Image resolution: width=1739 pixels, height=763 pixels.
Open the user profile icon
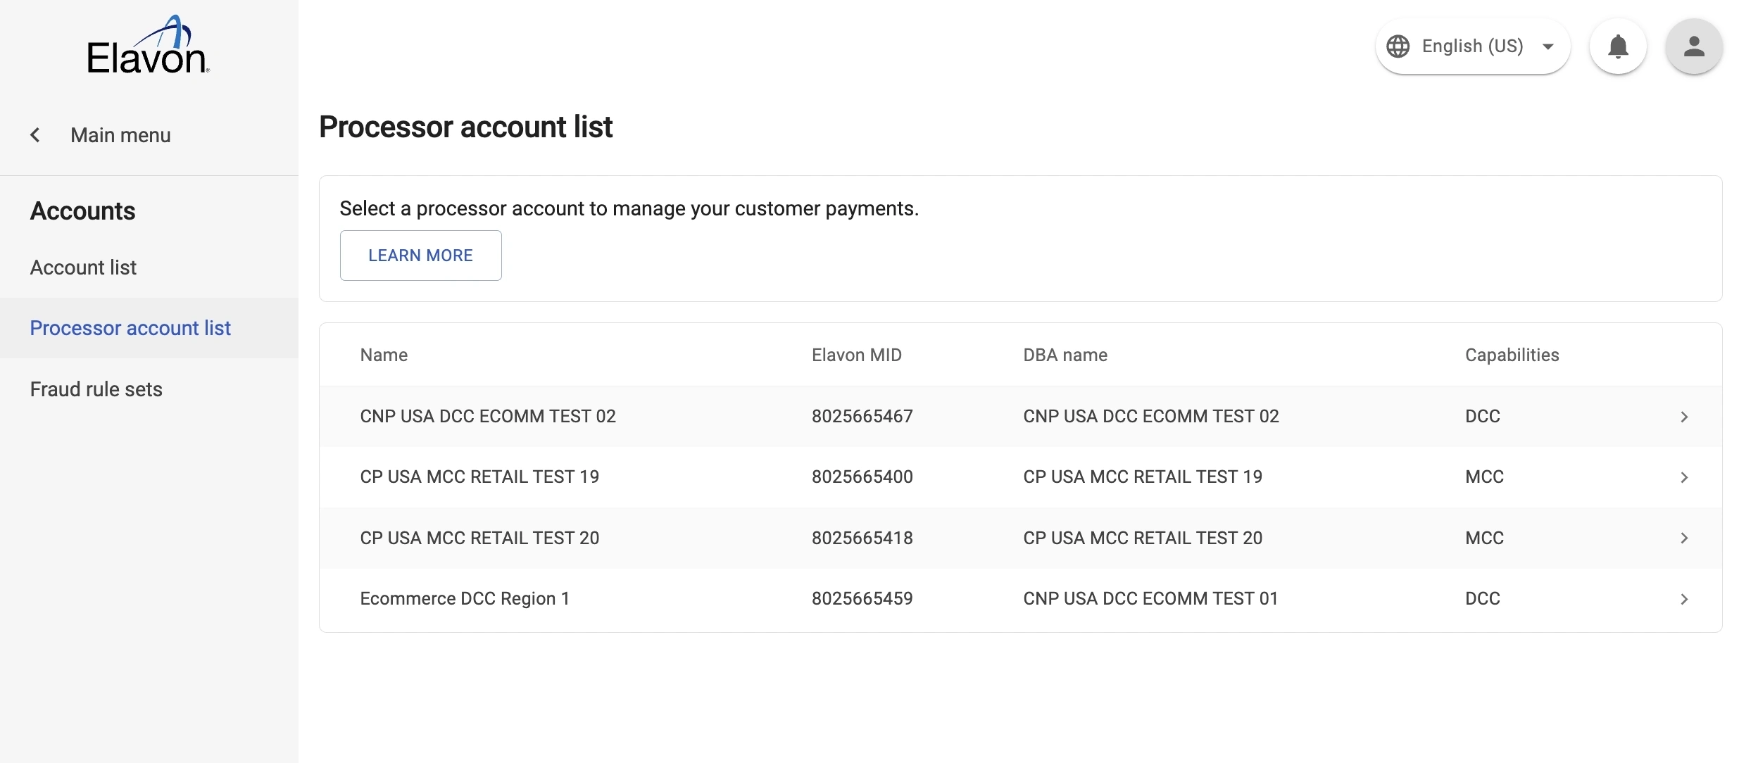tap(1695, 46)
